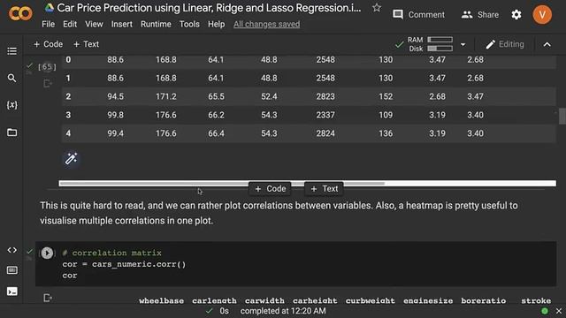Image resolution: width=566 pixels, height=318 pixels.
Task: Click inside the cars_numeric.corr() code line
Action: (x=124, y=264)
